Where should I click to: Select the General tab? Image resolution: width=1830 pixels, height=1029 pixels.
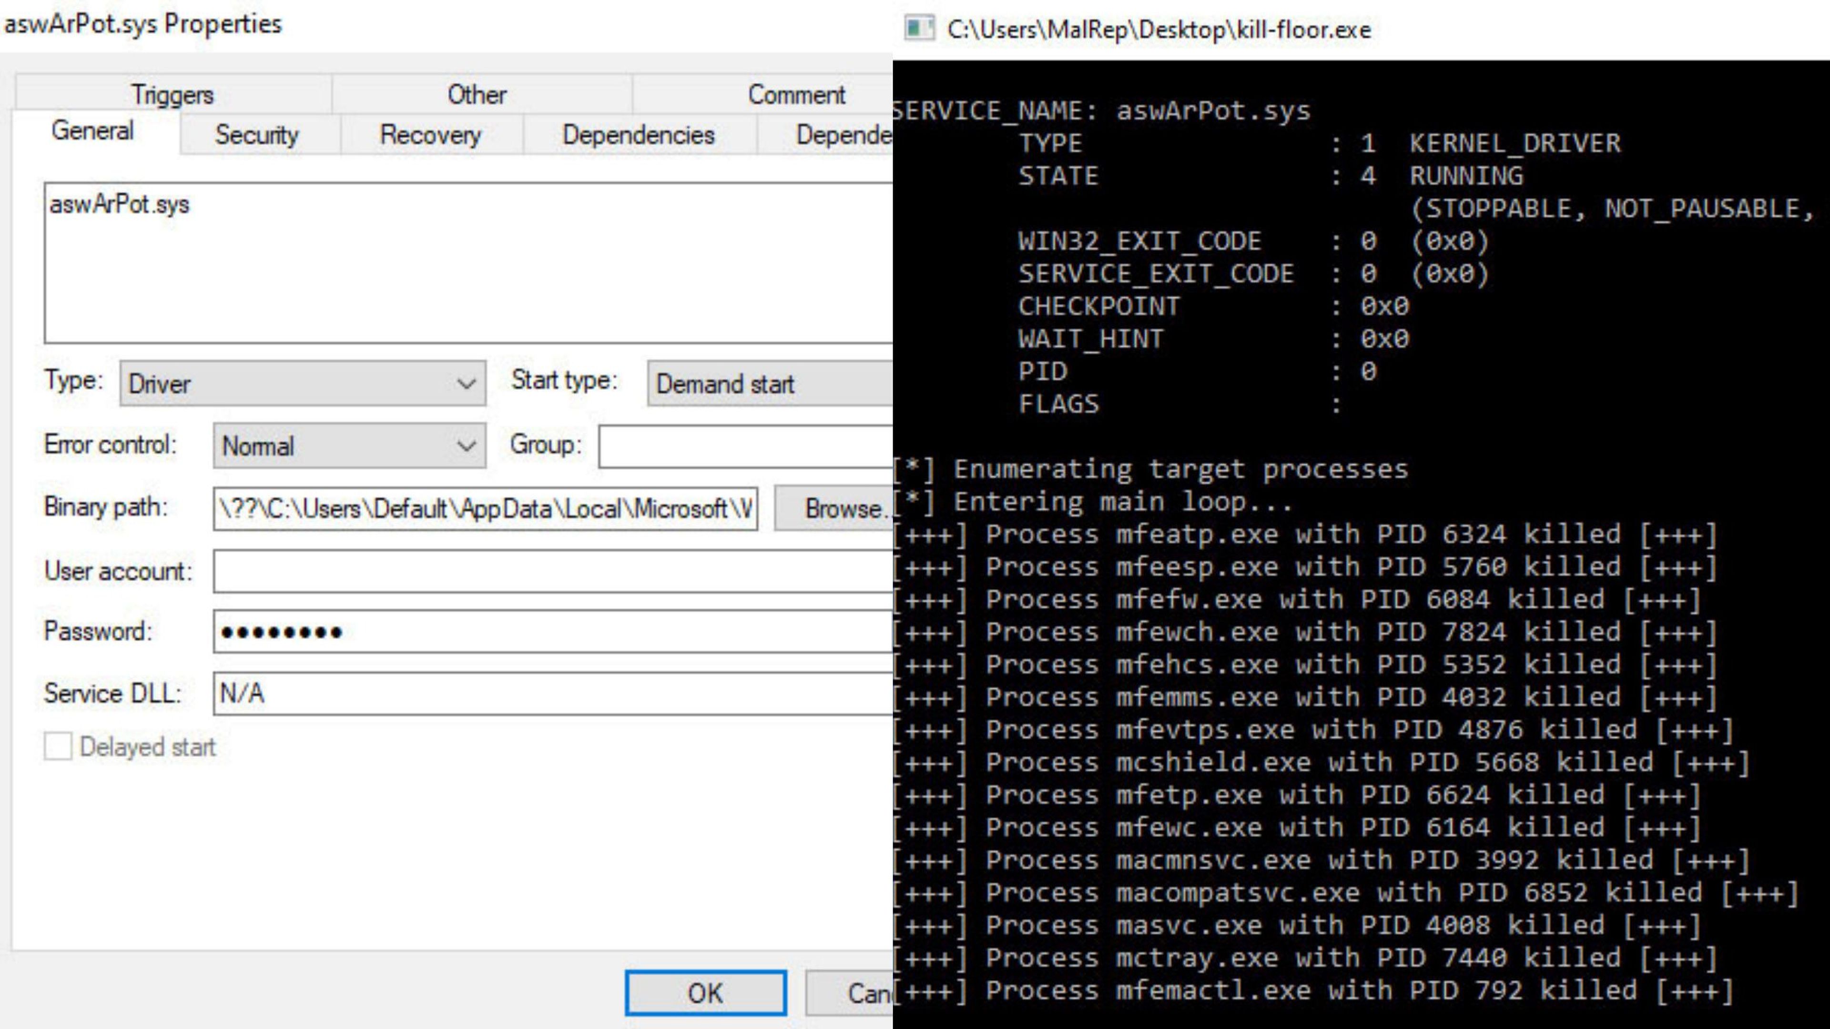(92, 131)
